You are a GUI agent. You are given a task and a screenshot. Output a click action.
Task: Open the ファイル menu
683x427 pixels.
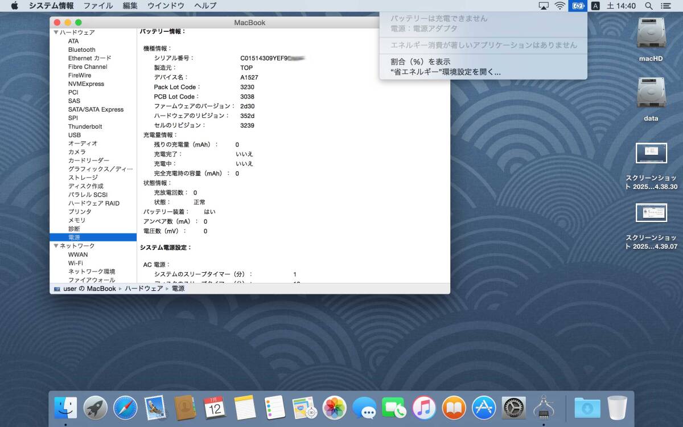pos(98,6)
